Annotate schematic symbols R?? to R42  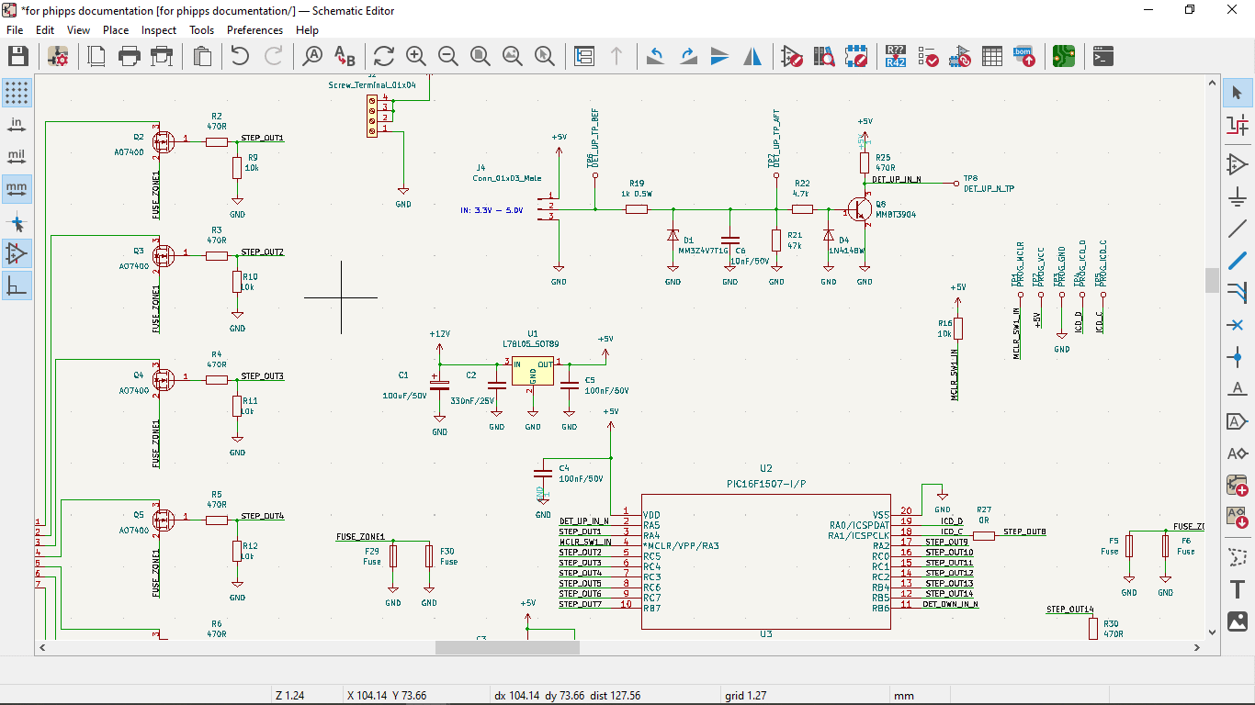coord(895,56)
